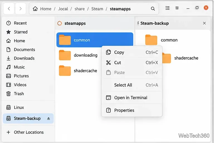The image size is (214, 143).
Task: Maximize the file manager window
Action: [x=197, y=8]
